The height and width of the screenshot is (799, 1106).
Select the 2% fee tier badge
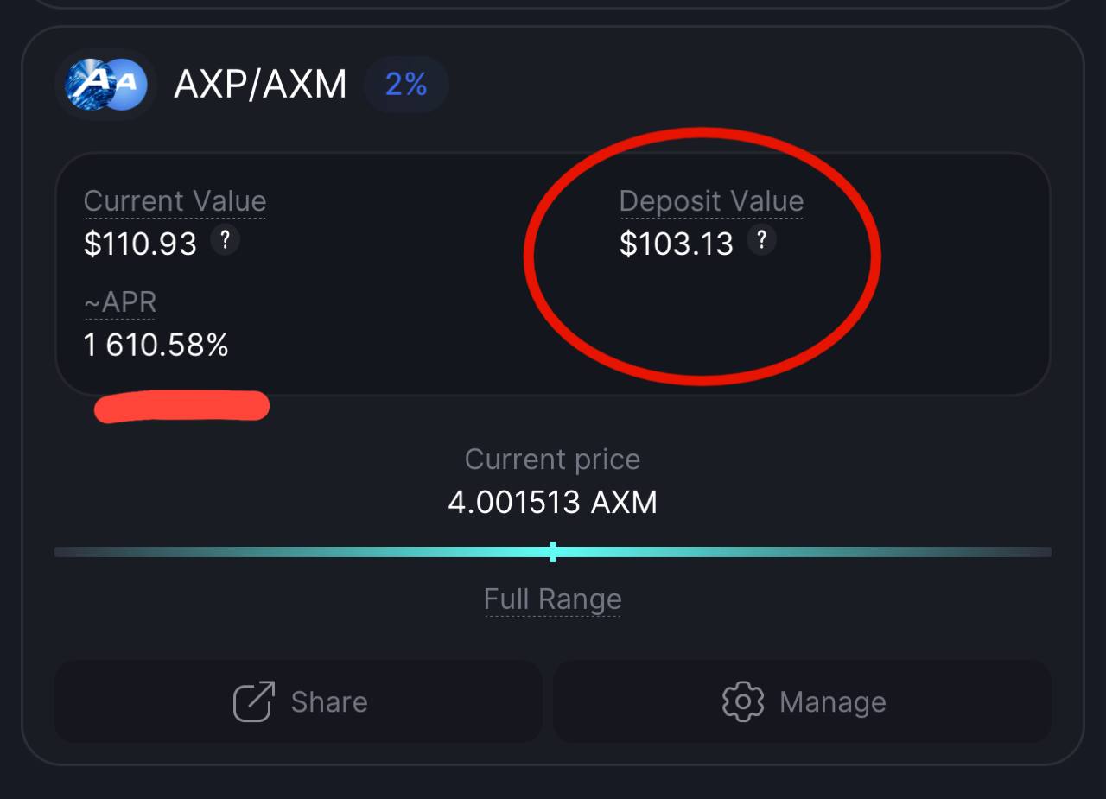click(406, 85)
